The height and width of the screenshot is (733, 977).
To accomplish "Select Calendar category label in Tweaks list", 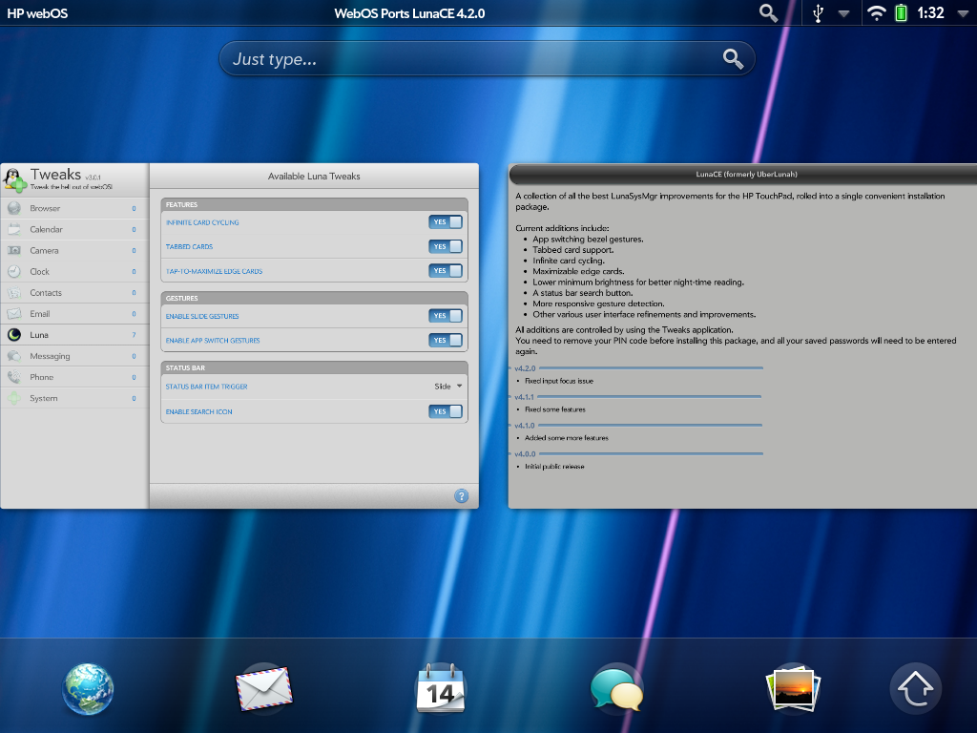I will point(46,229).
